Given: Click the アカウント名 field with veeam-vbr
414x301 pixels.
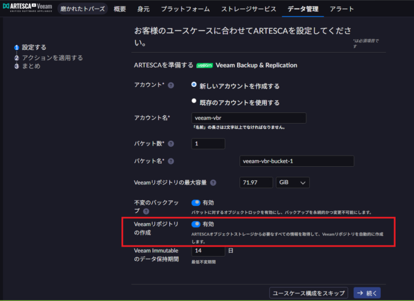Looking at the screenshot, I should coord(249,118).
